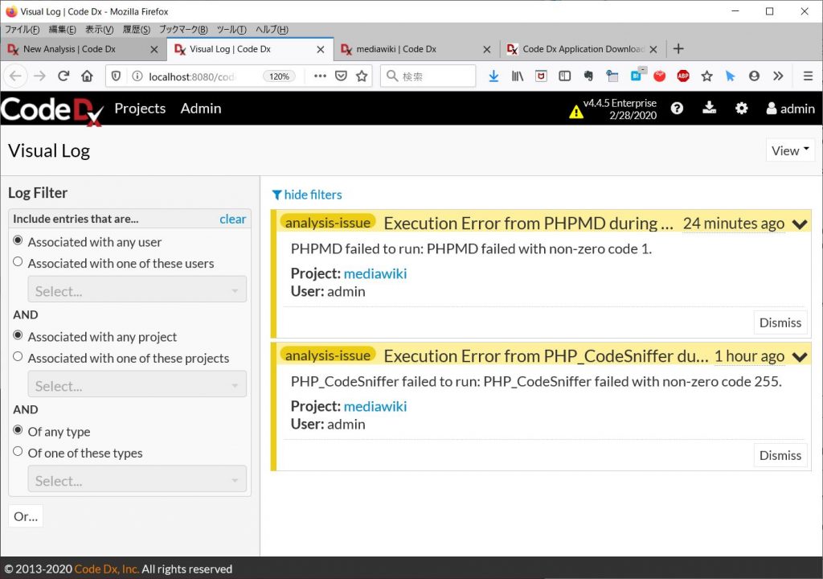Open the ブックマーク(B) menu
Screen dimensions: 823x579
pyautogui.click(x=183, y=30)
